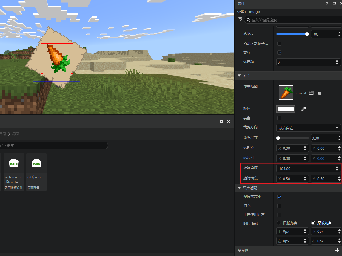Select the ui0.json file icon
This screenshot has height=256, width=342.
point(36,163)
